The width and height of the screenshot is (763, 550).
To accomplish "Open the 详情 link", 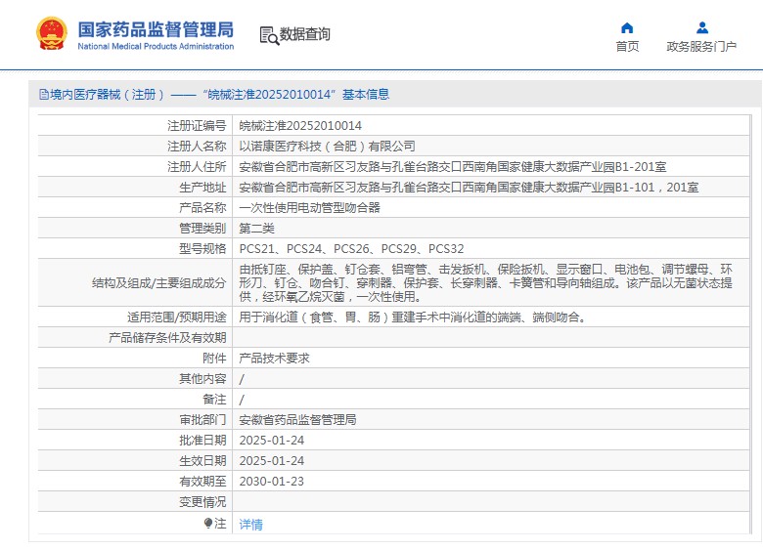I will 251,525.
